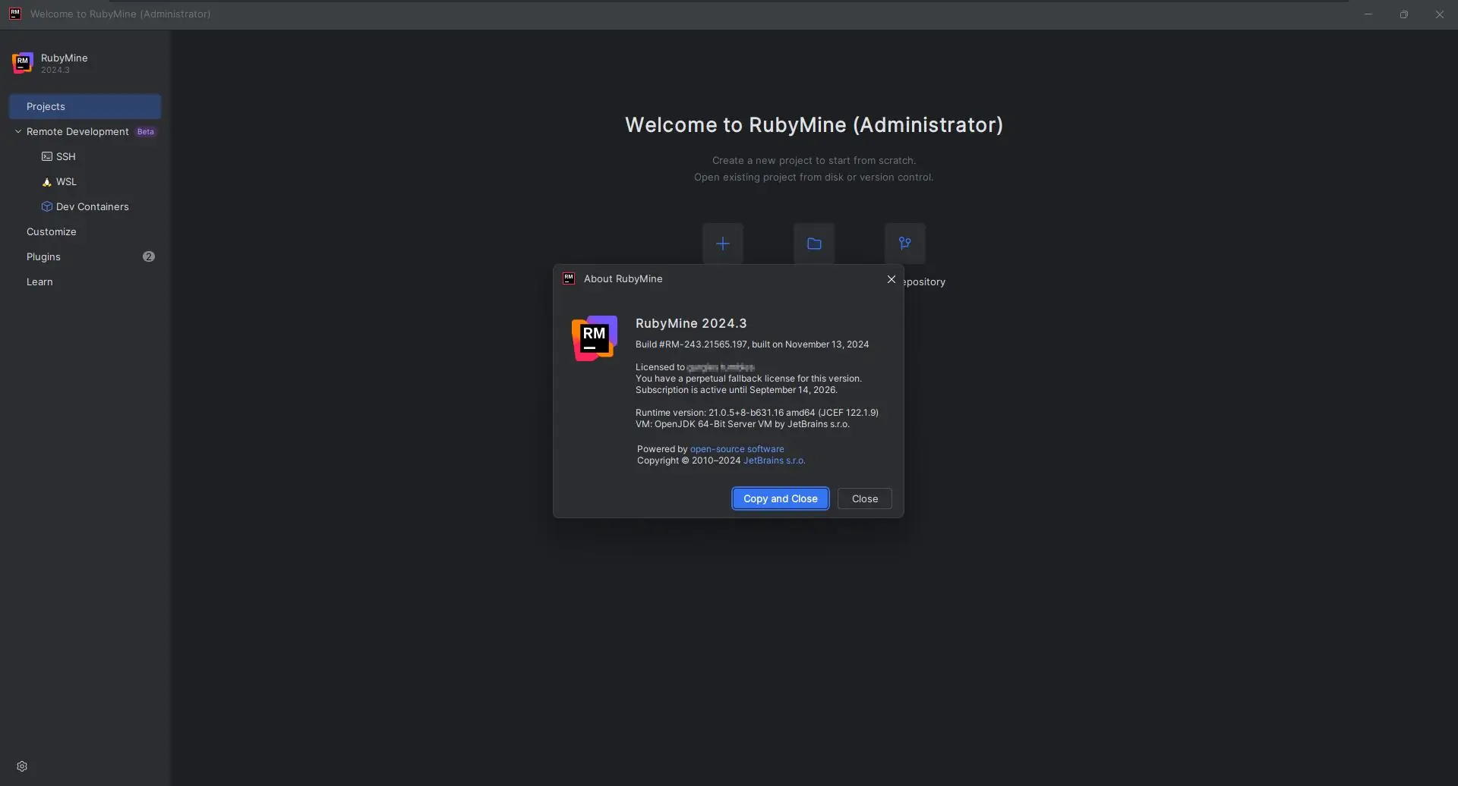The image size is (1458, 786).
Task: Open the Customize section
Action: 51,231
